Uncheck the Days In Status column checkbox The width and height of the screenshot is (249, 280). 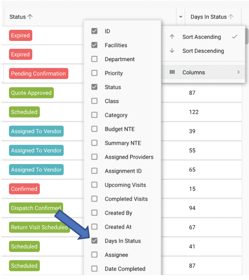(x=94, y=241)
